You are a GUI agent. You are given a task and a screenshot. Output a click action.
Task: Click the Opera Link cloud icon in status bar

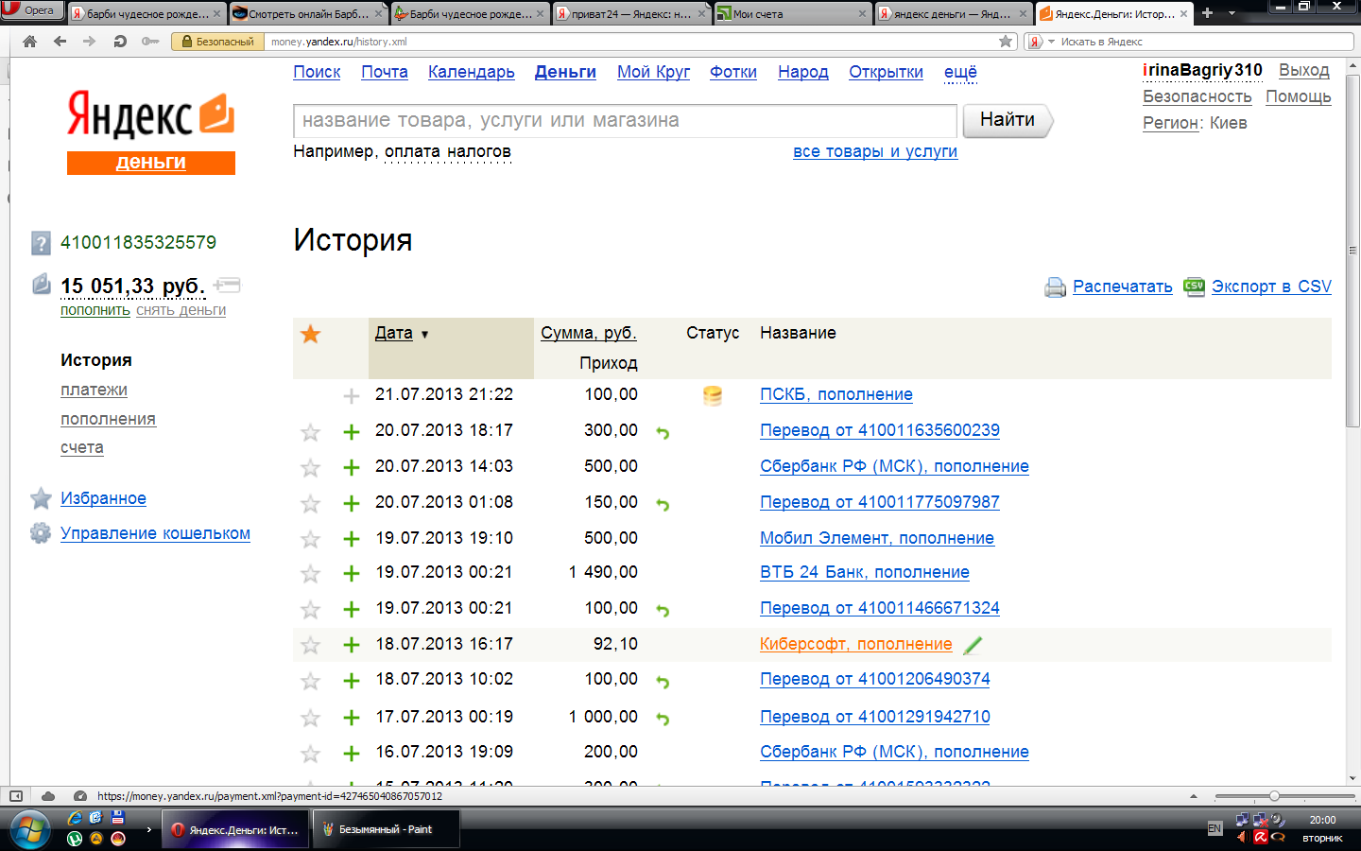click(x=48, y=796)
